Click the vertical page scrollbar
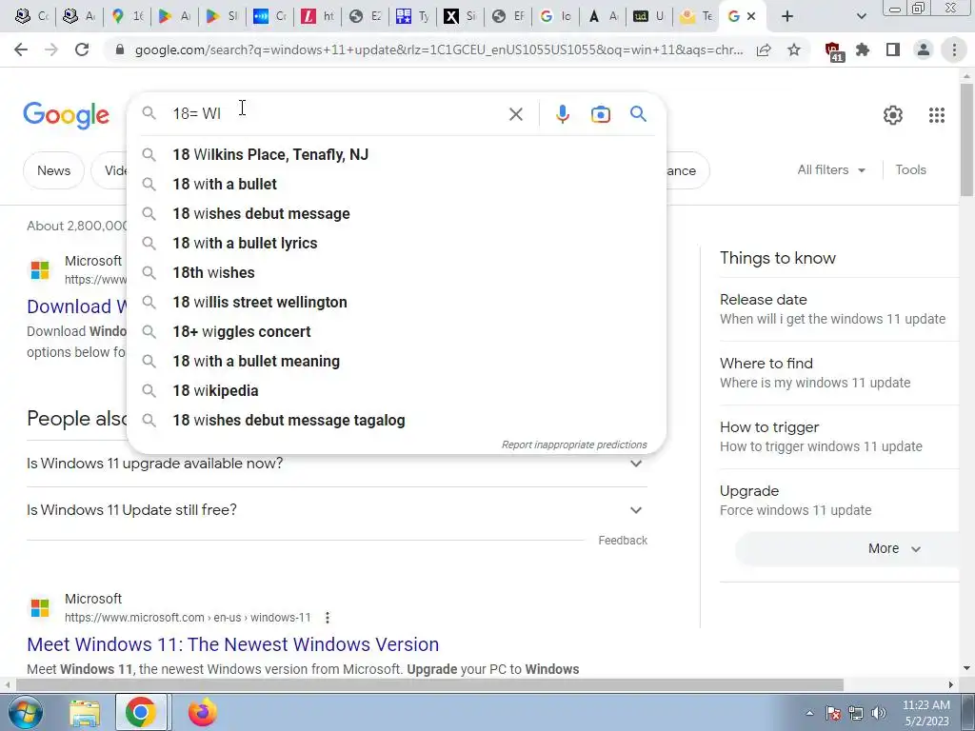The width and height of the screenshot is (975, 731). click(966, 140)
